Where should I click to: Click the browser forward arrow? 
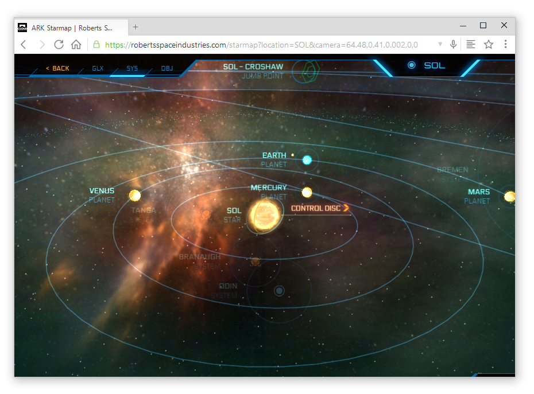point(41,45)
